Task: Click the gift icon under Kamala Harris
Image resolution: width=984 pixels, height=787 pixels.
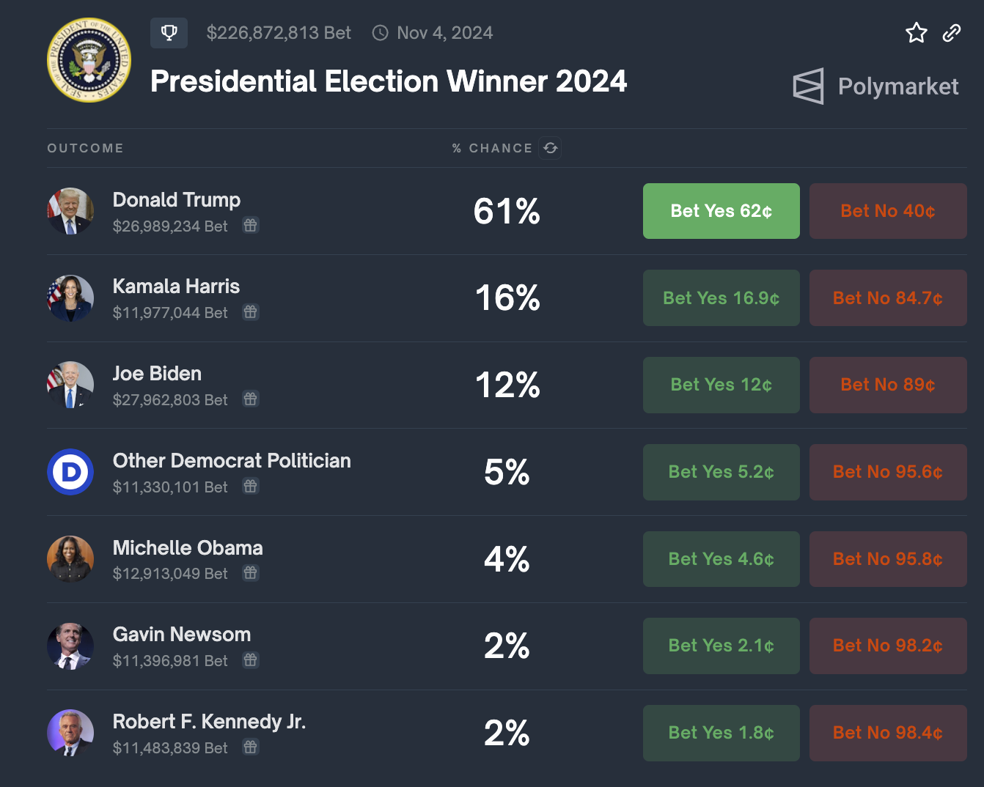Action: [x=251, y=312]
